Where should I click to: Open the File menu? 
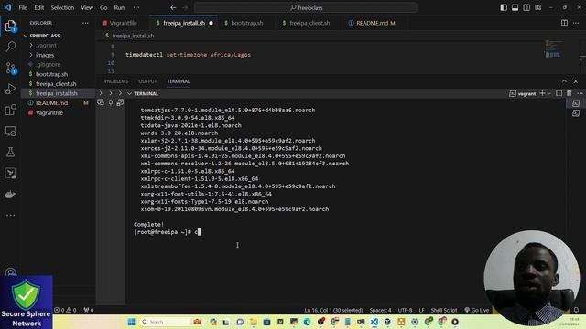point(23,7)
